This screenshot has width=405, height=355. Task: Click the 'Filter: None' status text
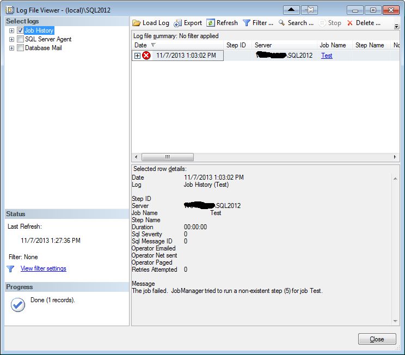click(23, 257)
